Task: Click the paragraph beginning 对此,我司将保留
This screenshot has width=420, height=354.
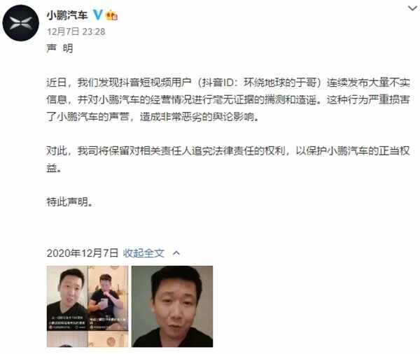Action: pos(228,160)
